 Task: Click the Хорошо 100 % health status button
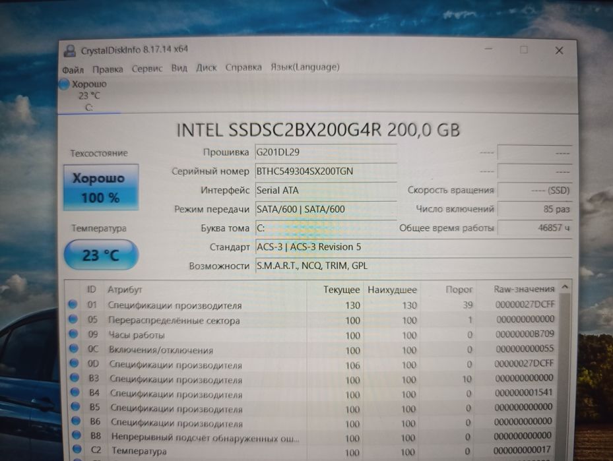click(101, 187)
